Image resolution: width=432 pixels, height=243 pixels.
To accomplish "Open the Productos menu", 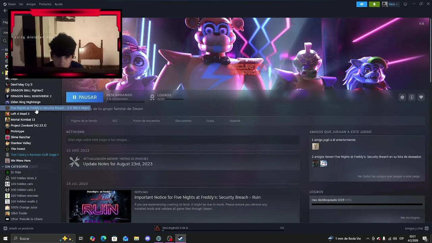I will point(45,4).
